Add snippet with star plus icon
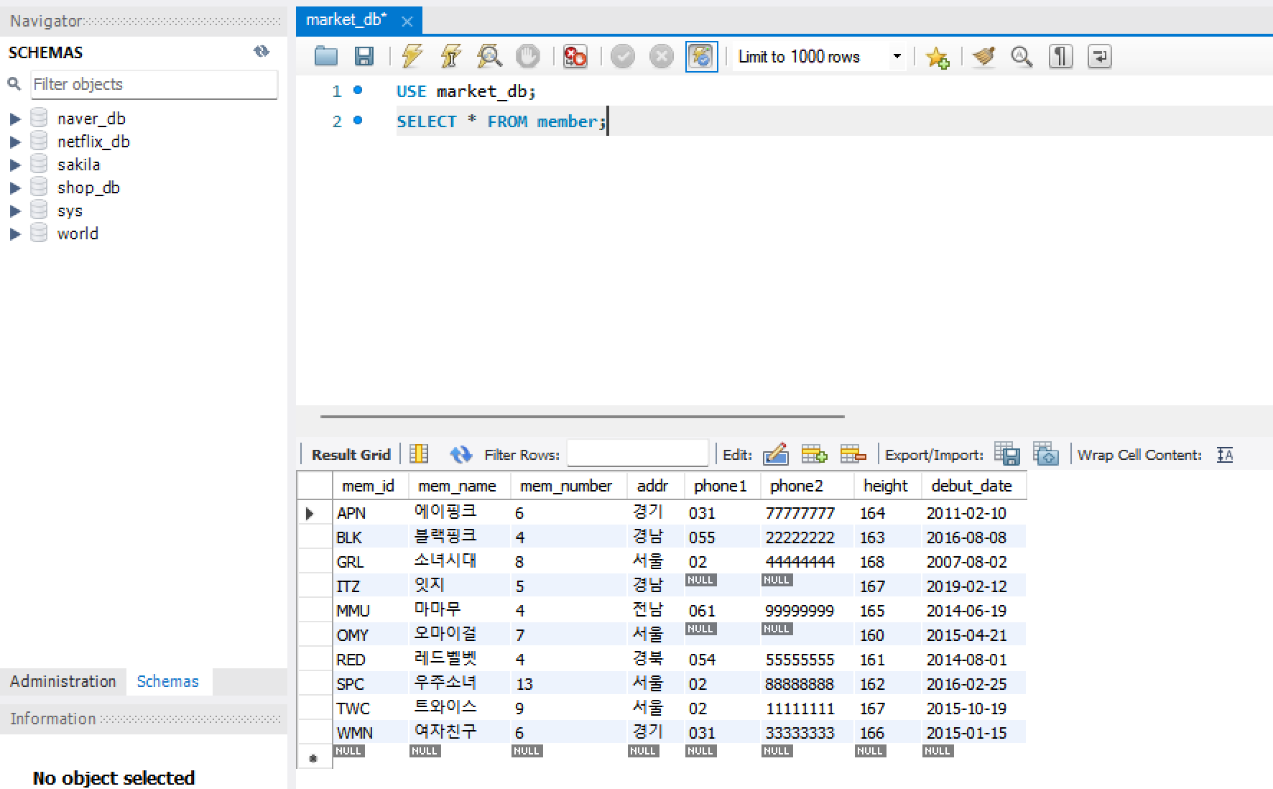Image resolution: width=1273 pixels, height=789 pixels. 938,56
